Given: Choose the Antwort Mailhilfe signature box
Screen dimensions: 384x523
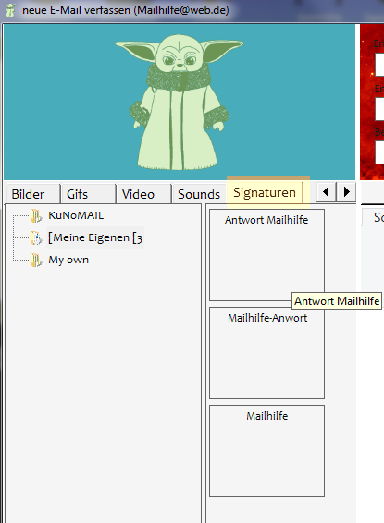Looking at the screenshot, I should [x=266, y=255].
